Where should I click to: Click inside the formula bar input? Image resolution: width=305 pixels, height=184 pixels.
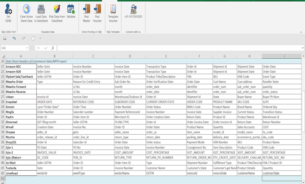click(x=179, y=48)
